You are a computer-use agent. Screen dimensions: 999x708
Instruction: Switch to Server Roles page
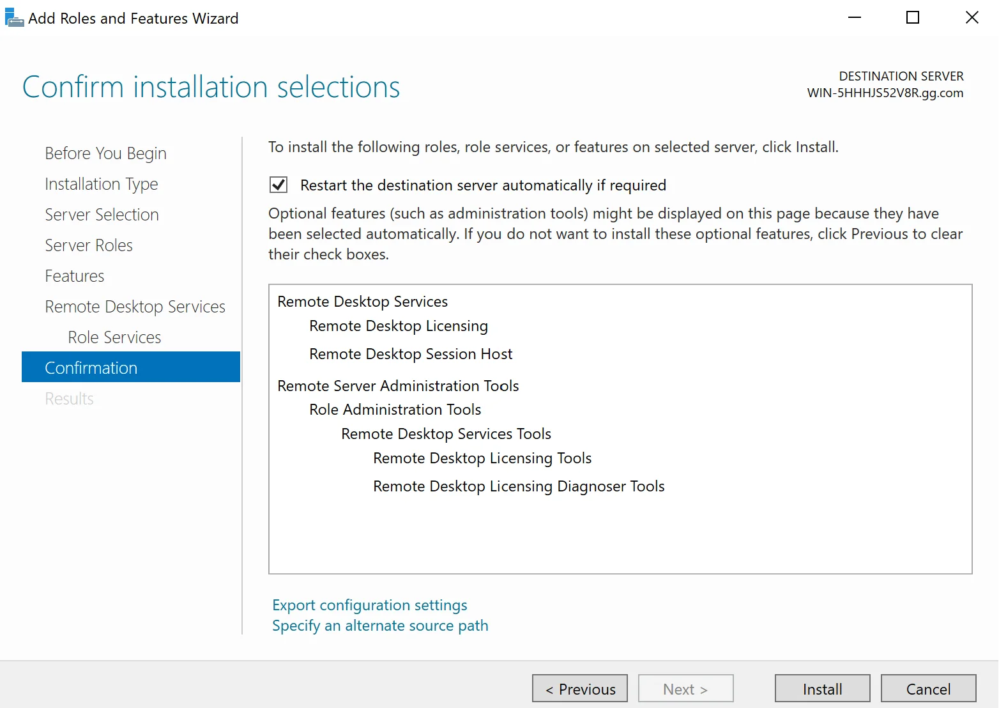pyautogui.click(x=89, y=245)
